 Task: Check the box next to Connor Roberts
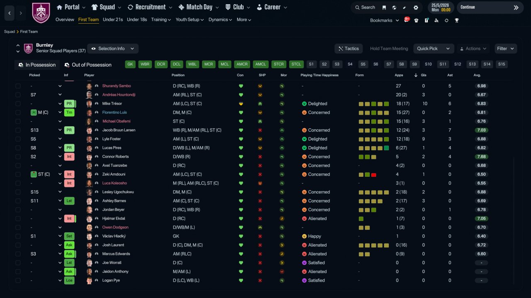tap(18, 157)
